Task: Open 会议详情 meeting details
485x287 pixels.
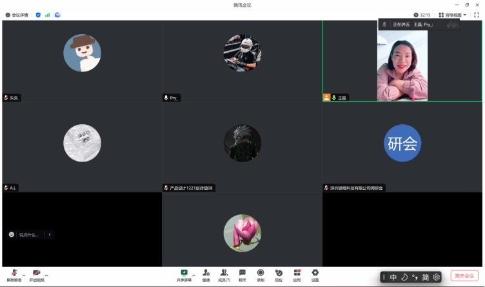Action: (x=17, y=14)
